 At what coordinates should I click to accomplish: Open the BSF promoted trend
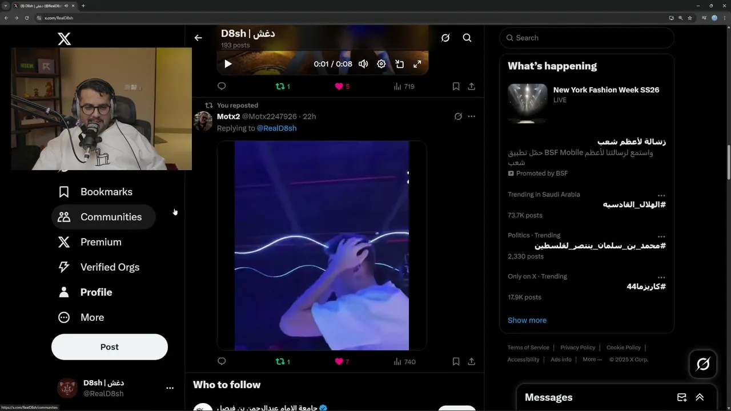click(x=587, y=157)
